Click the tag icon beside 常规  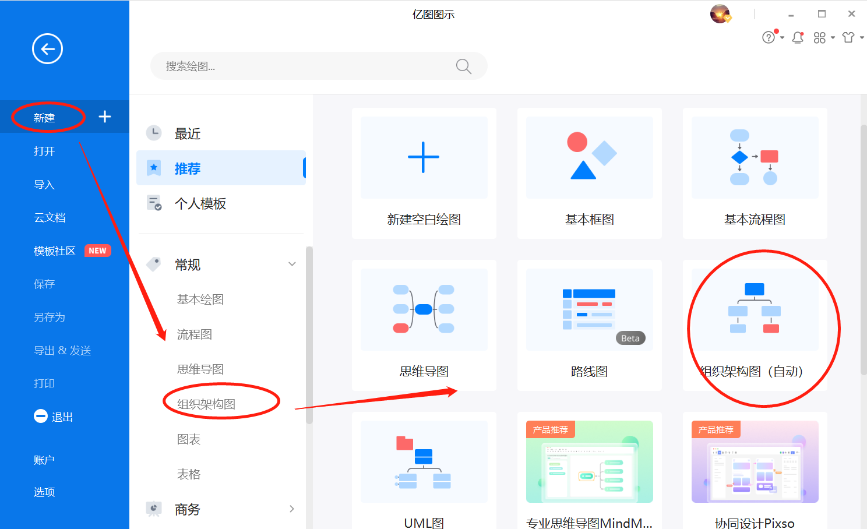tap(153, 264)
